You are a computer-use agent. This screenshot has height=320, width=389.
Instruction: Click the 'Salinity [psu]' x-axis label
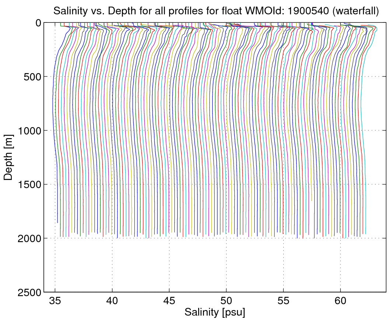215,312
